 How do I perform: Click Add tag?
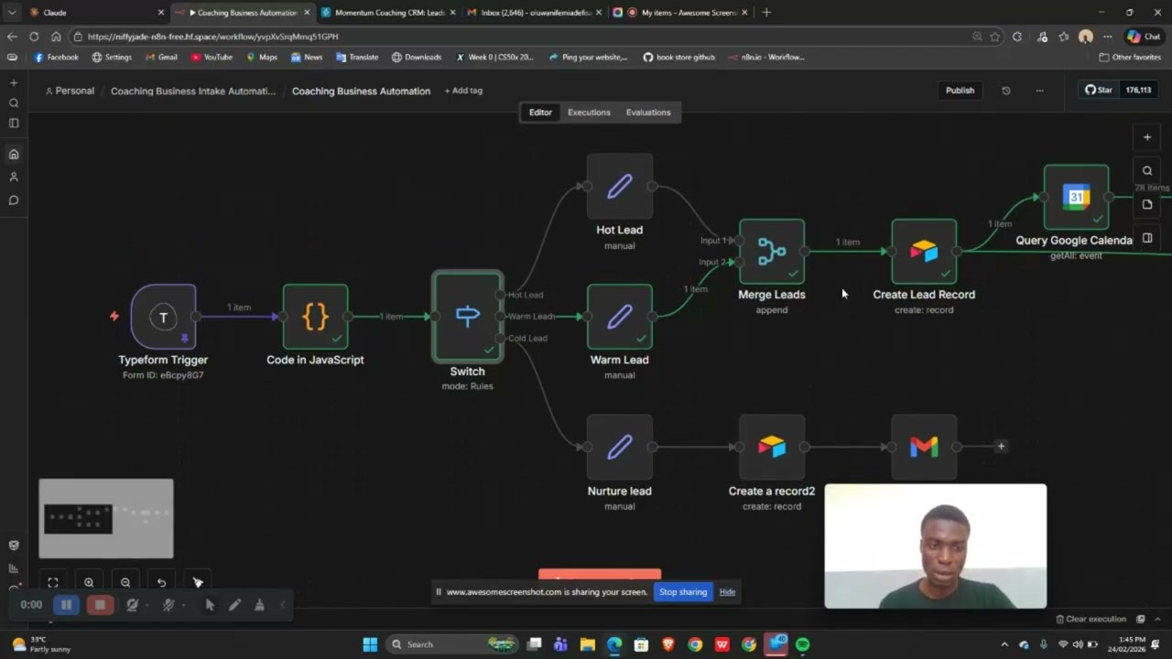(x=463, y=91)
